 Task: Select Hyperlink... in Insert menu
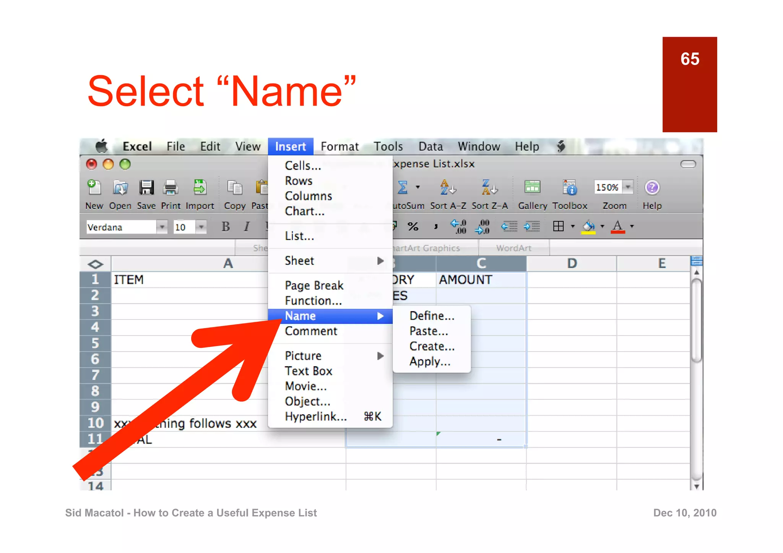pos(330,417)
